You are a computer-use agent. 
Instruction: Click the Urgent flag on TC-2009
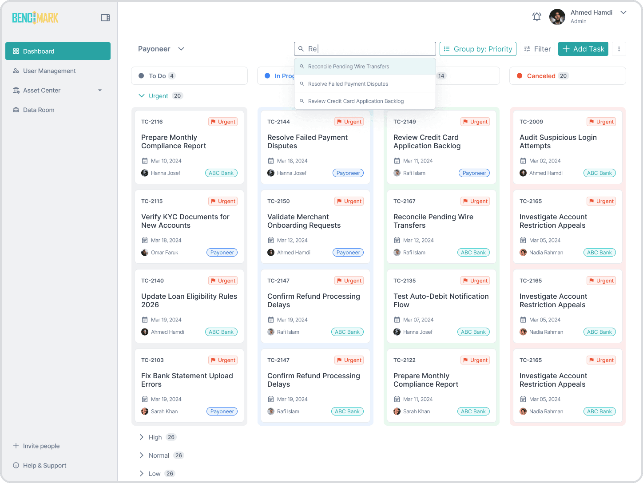(601, 122)
